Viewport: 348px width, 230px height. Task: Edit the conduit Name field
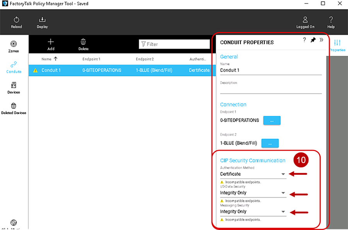271,70
